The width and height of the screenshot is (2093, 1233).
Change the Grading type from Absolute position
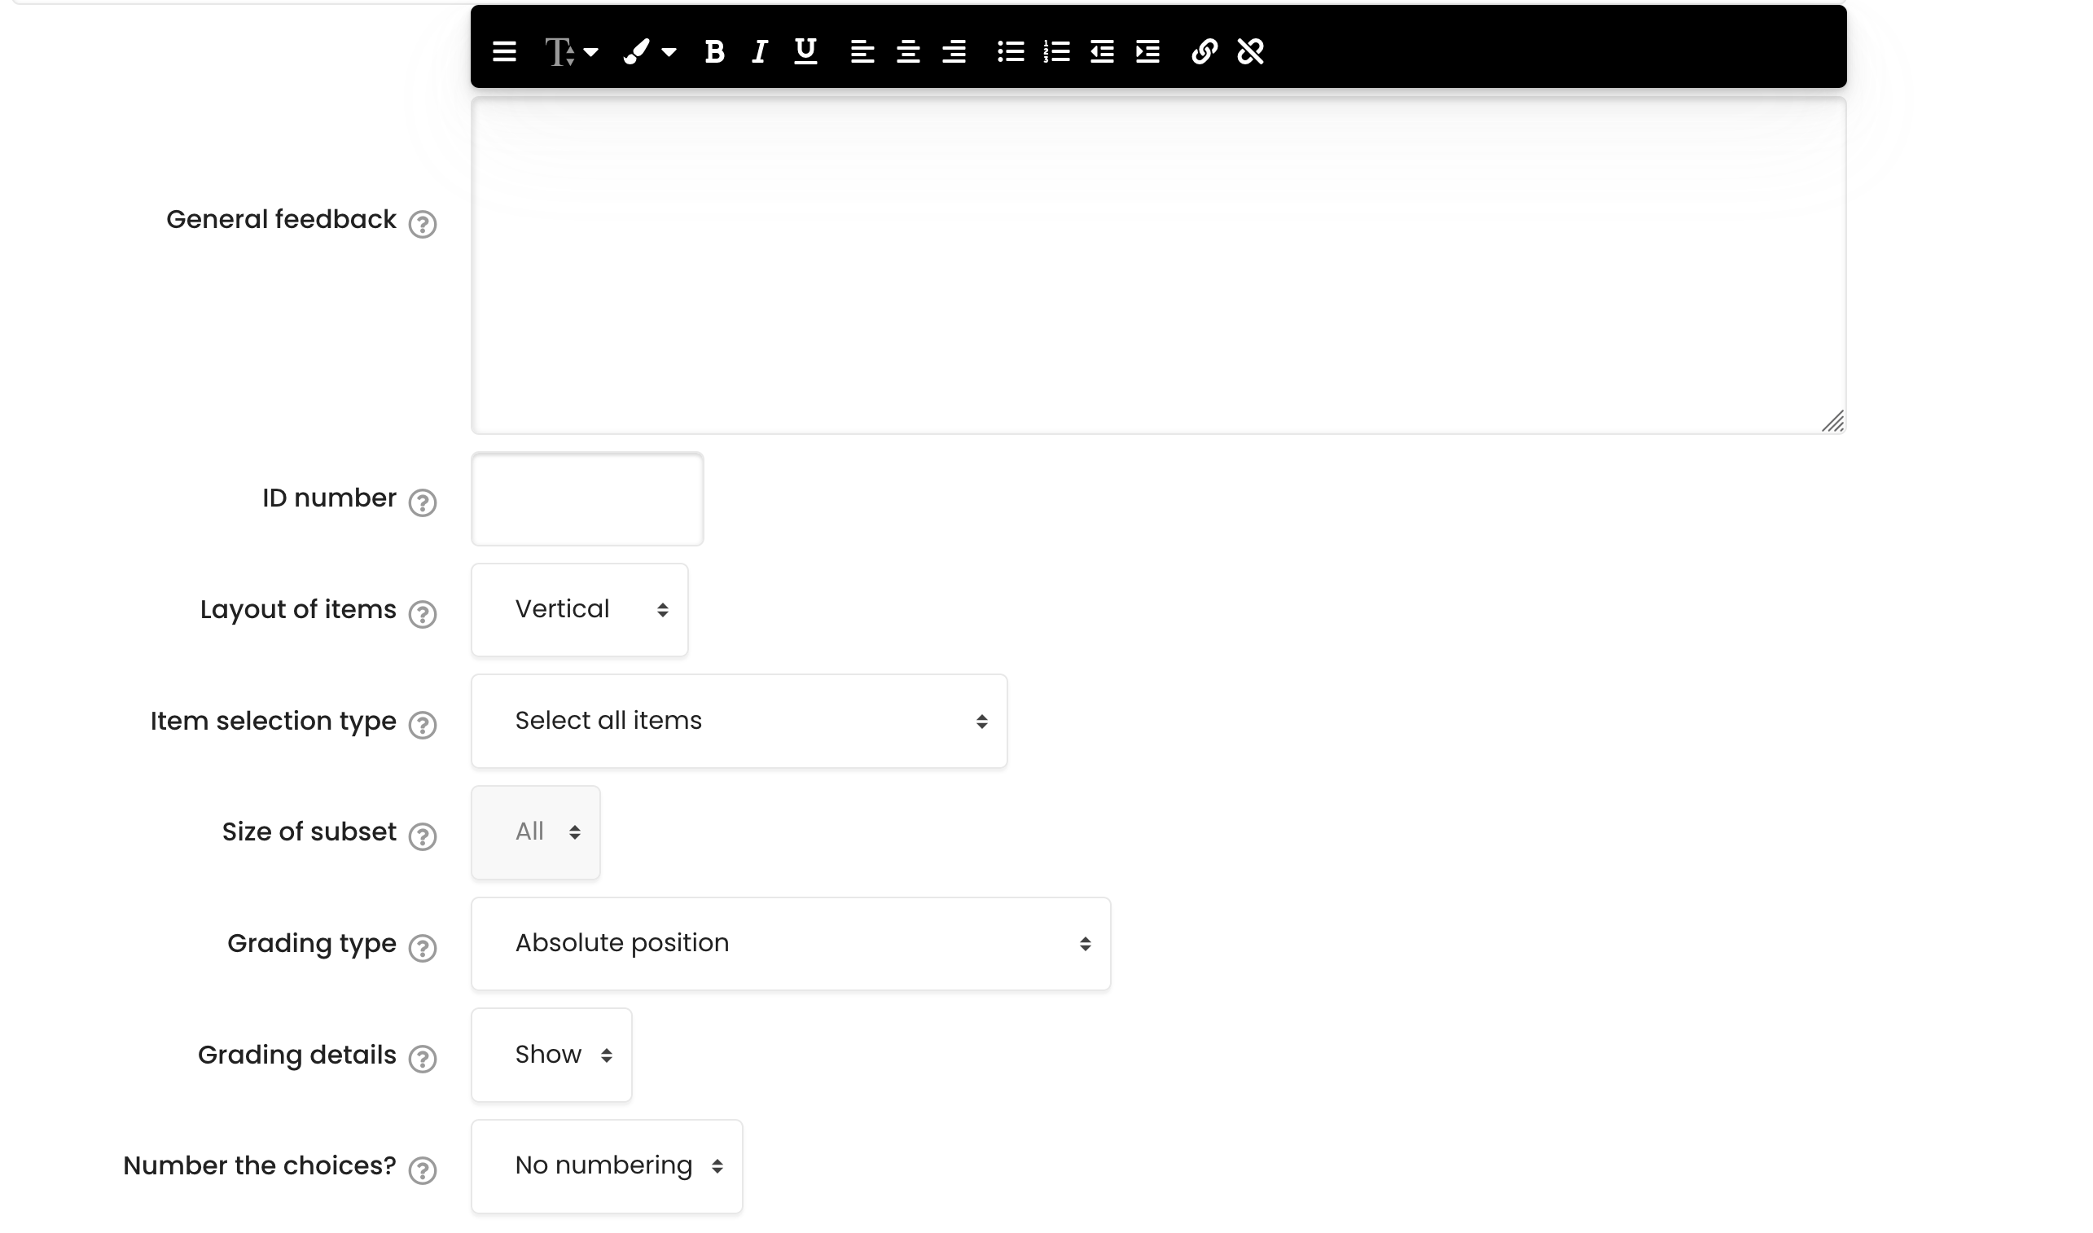point(789,943)
